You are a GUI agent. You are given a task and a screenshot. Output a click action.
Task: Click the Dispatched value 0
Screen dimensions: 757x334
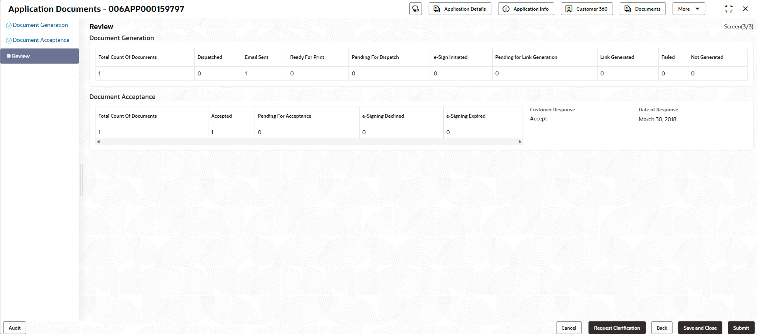pyautogui.click(x=199, y=73)
